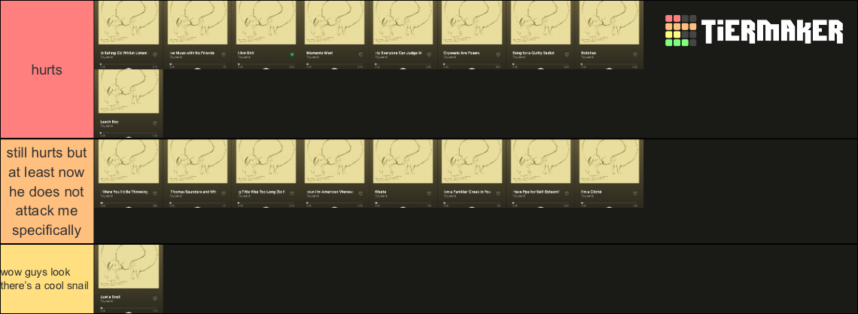Open the I Am Shit album artwork
Screen dimensions: 858x314
coord(266,23)
